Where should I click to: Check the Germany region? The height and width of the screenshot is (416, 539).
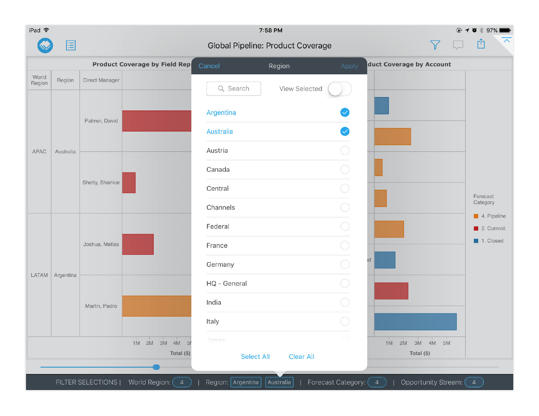pos(345,264)
